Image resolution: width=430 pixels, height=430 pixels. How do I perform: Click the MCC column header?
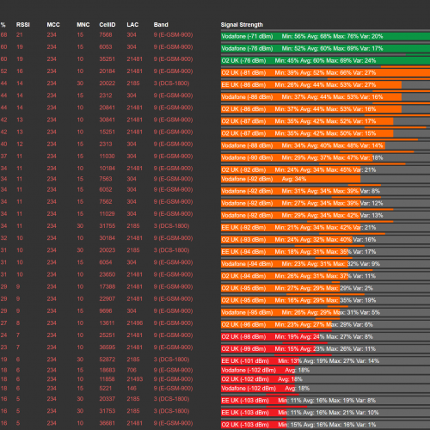(53, 25)
